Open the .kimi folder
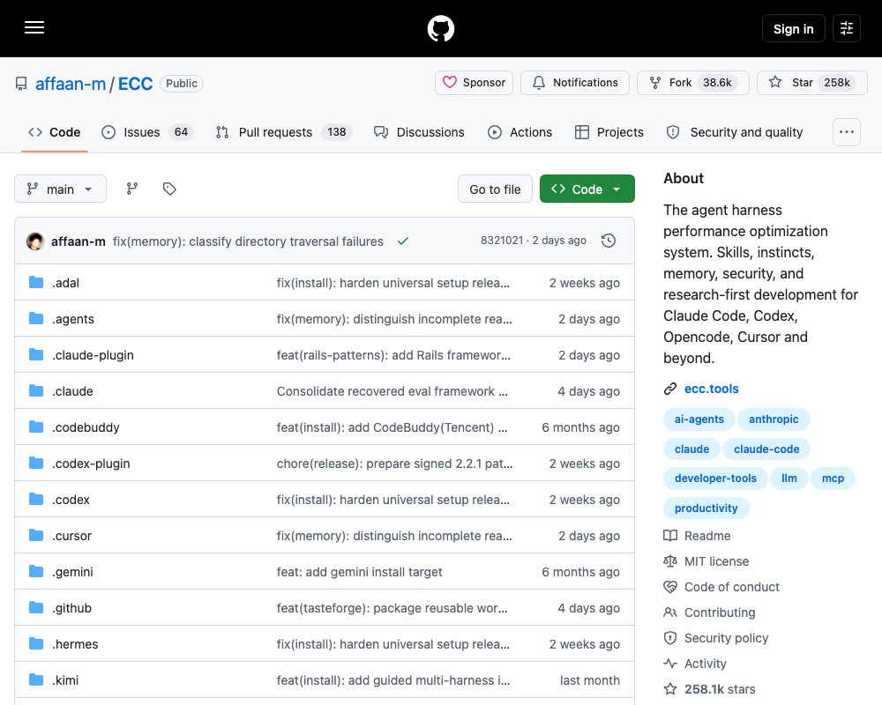 65,680
